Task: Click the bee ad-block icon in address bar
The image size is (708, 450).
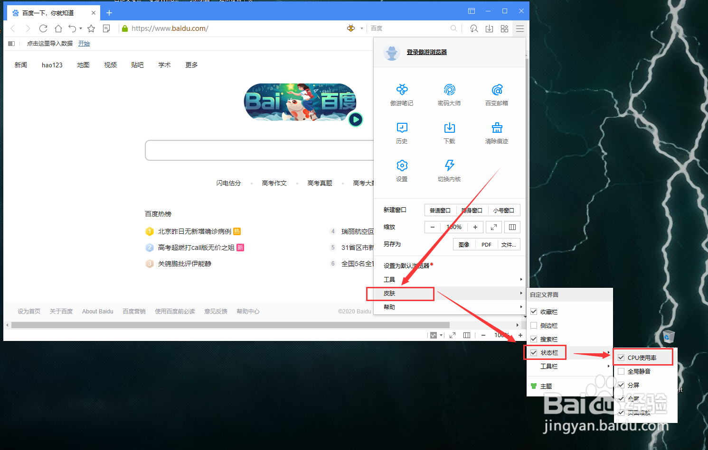Action: click(351, 28)
